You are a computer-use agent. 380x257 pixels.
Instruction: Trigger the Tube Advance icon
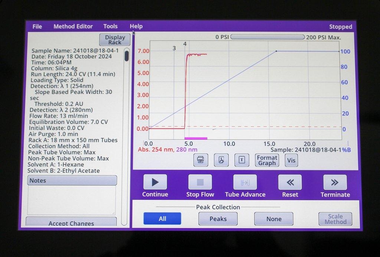[245, 182]
